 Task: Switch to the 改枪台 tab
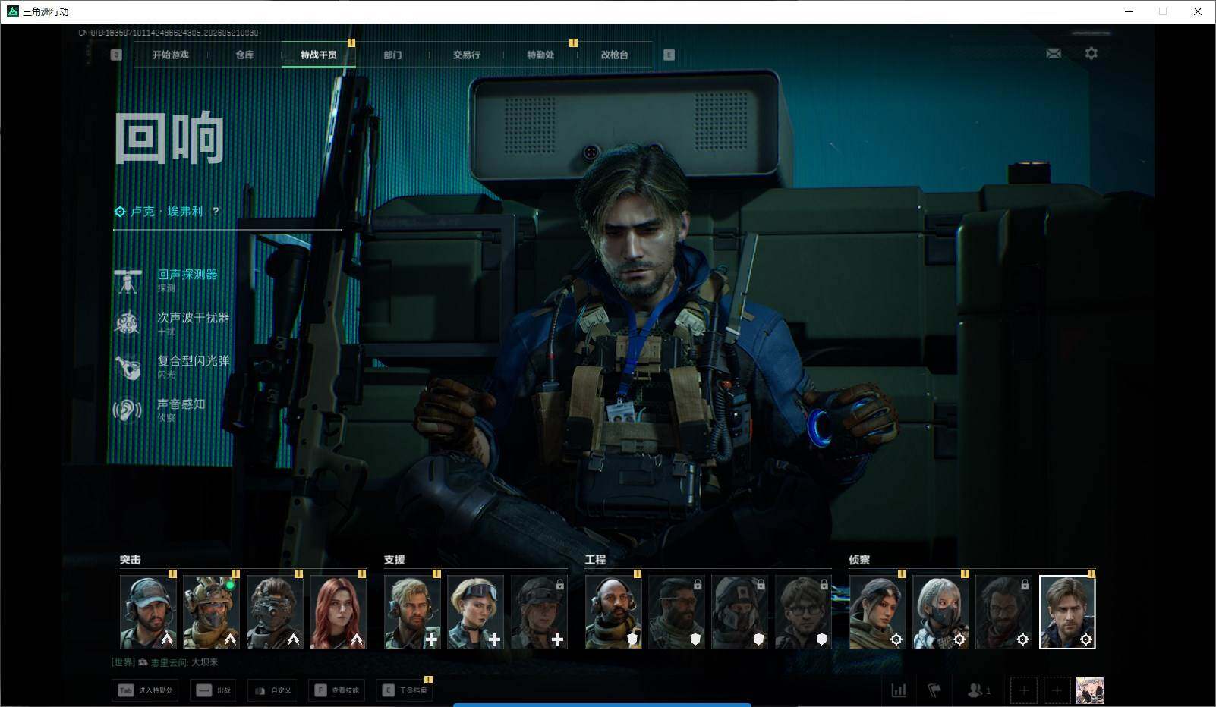pos(614,55)
